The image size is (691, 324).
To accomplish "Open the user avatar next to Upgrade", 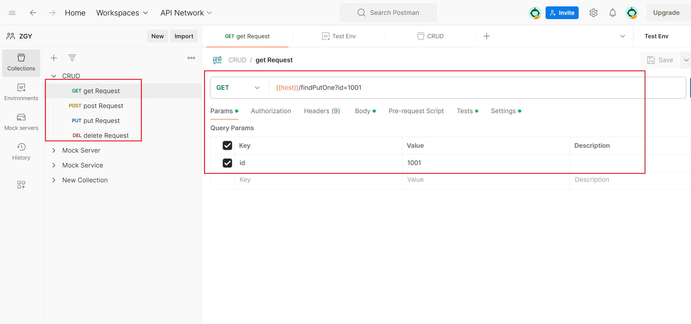I will (x=632, y=13).
